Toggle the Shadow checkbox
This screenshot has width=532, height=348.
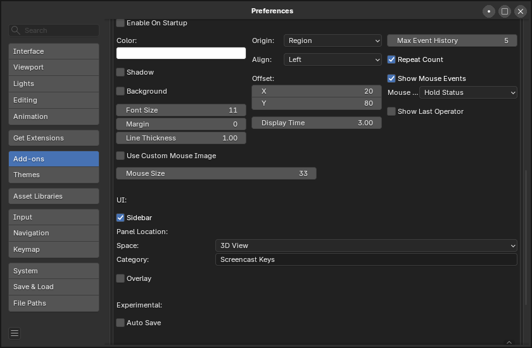point(120,72)
